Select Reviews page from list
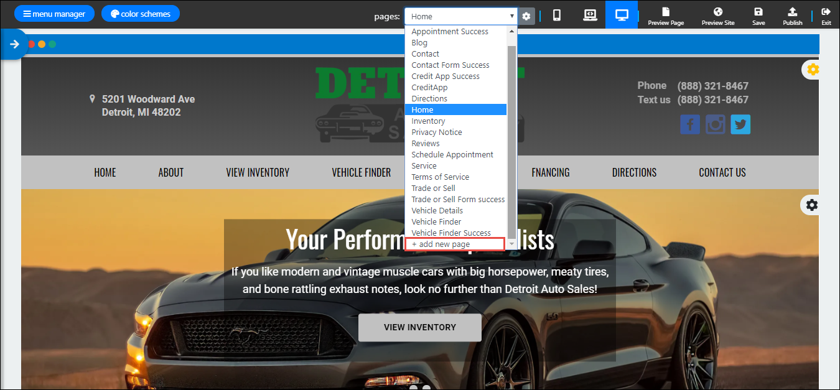 456,144
